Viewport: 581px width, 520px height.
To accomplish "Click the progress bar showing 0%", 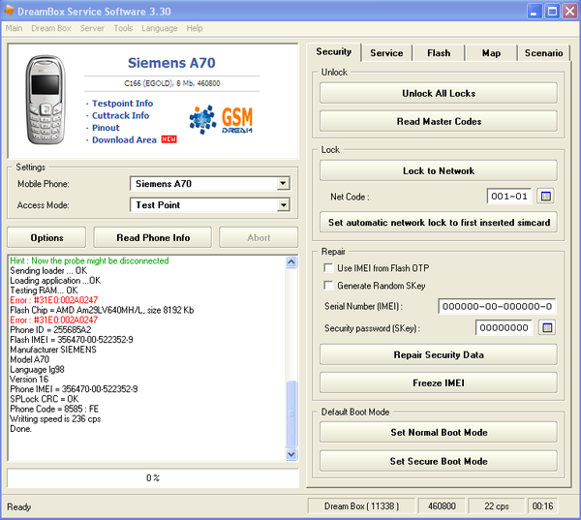I will pos(152,478).
